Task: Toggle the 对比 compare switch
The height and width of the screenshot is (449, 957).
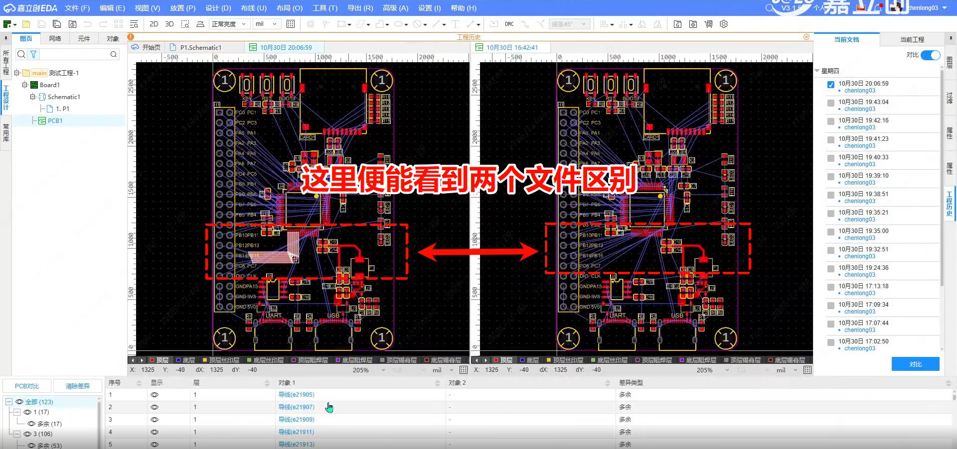Action: pyautogui.click(x=930, y=55)
